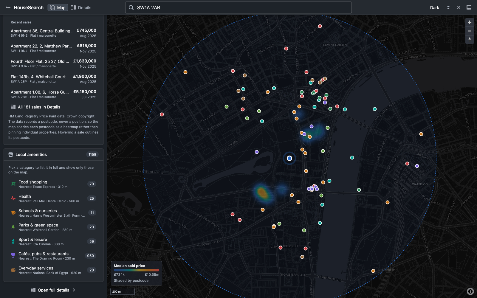The height and width of the screenshot is (298, 477).
Task: Click the 950 count badge for cafés
Action: (90, 256)
